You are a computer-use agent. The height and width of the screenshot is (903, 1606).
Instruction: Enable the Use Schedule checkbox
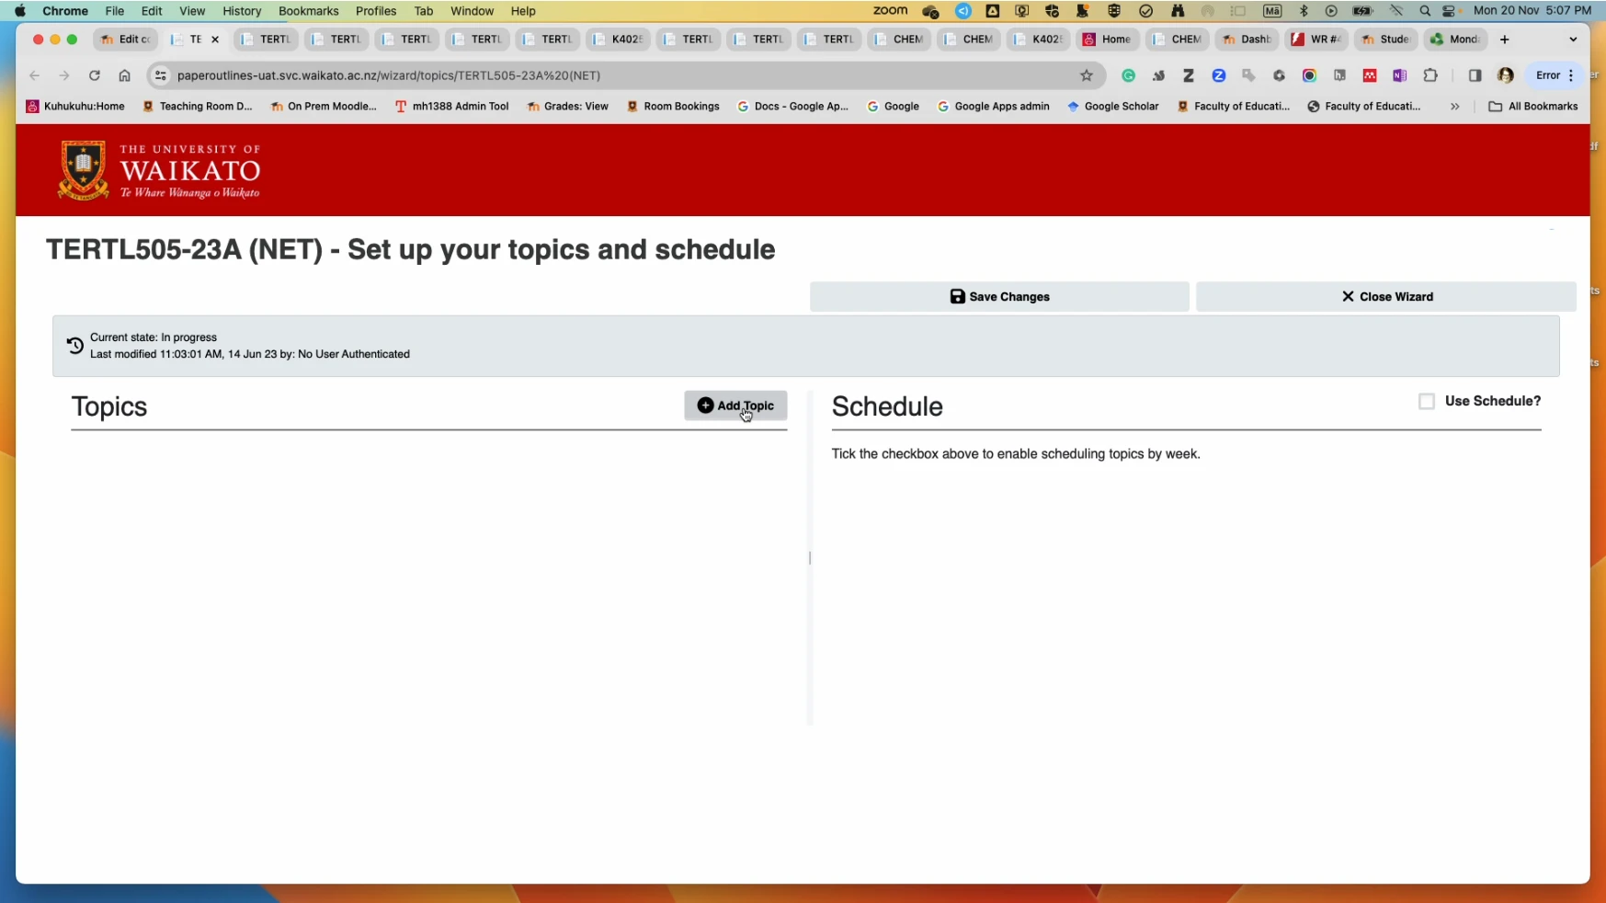(x=1426, y=401)
